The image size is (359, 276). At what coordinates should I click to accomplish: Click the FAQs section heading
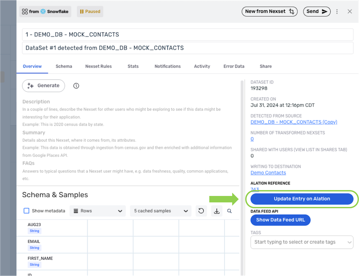[x=28, y=163]
